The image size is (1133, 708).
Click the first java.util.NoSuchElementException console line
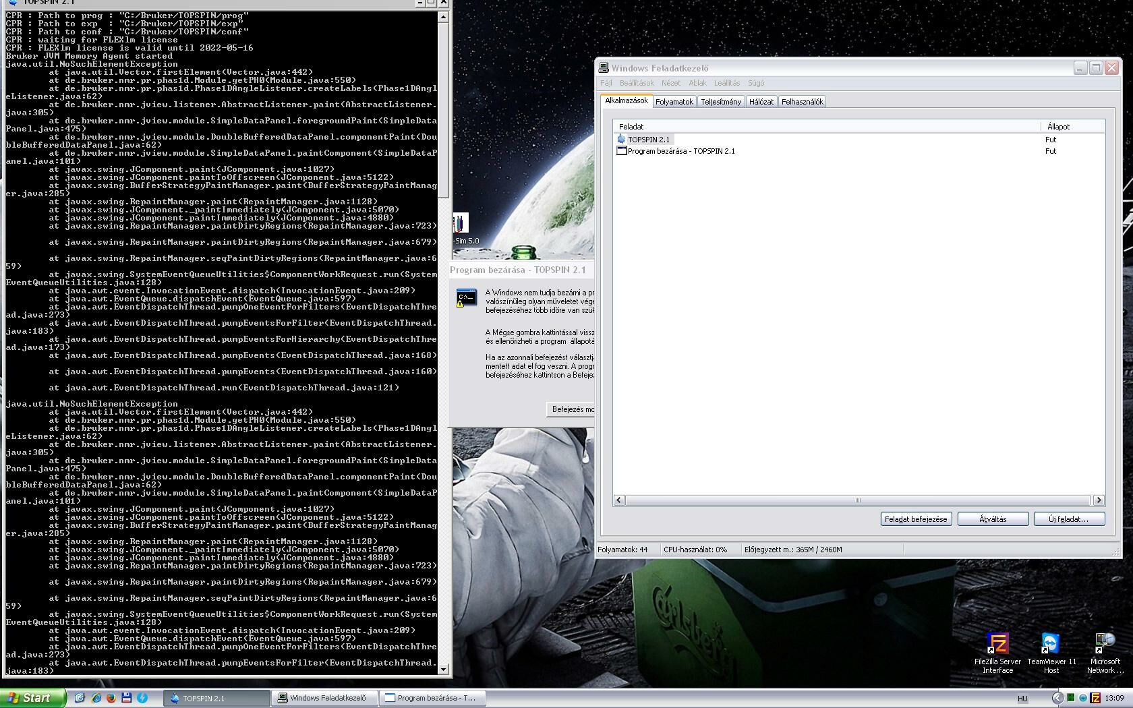[92, 65]
